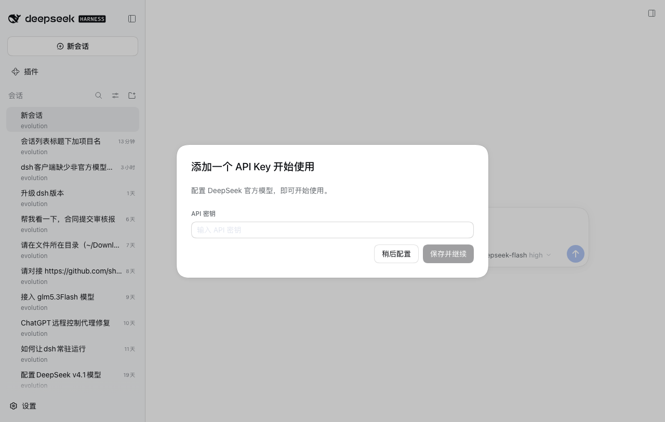Select the 新会话 conversation row
Image resolution: width=665 pixels, height=422 pixels.
pos(73,120)
